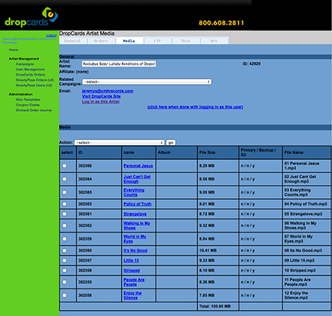Viewport: 332px width, 316px height.
Task: Click Visit DropCards Site link
Action: (x=101, y=96)
